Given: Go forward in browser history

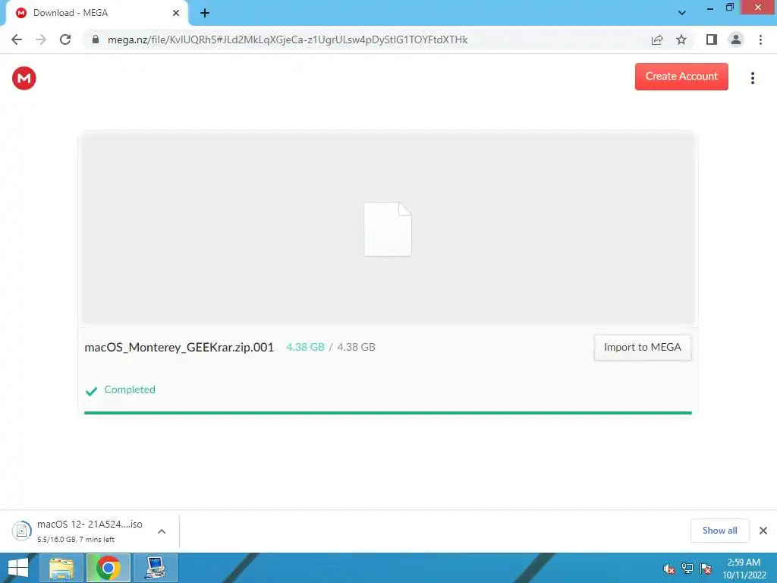Looking at the screenshot, I should [x=41, y=39].
